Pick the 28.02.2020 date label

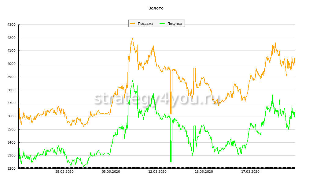[64, 172]
